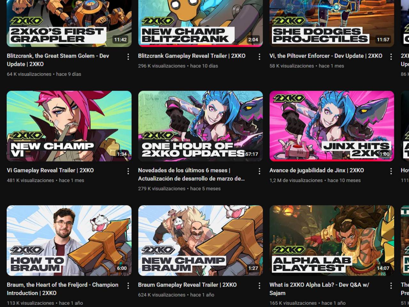
Task: Open options menu for Vi Piltover Enforcer video
Action: (391, 57)
